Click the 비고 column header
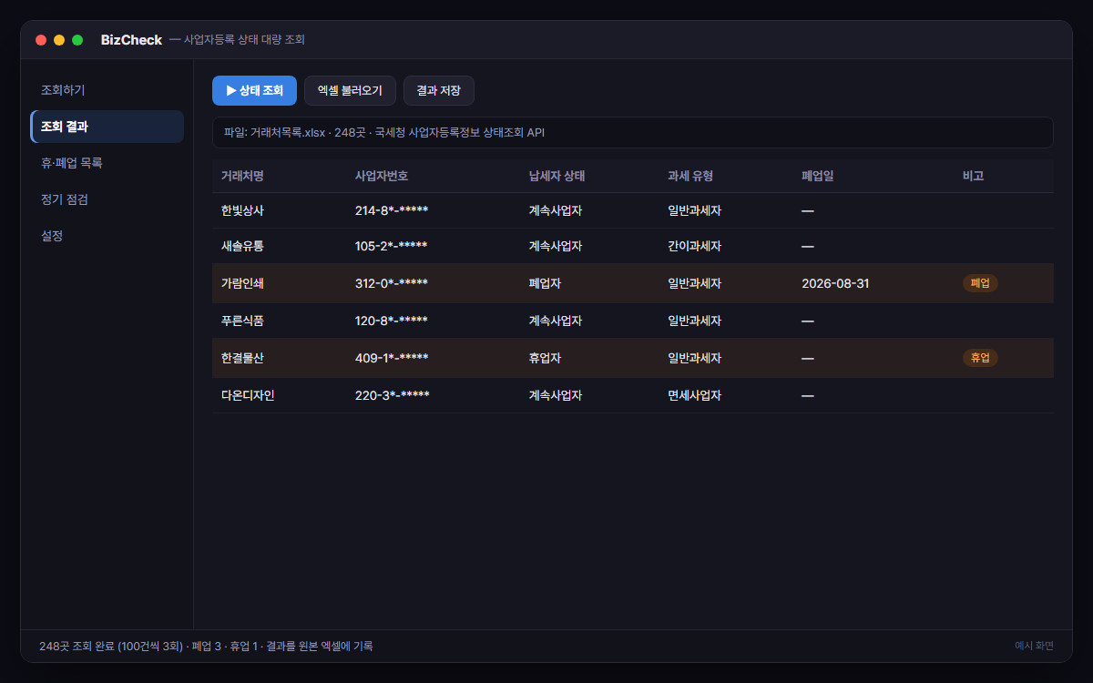 (973, 176)
